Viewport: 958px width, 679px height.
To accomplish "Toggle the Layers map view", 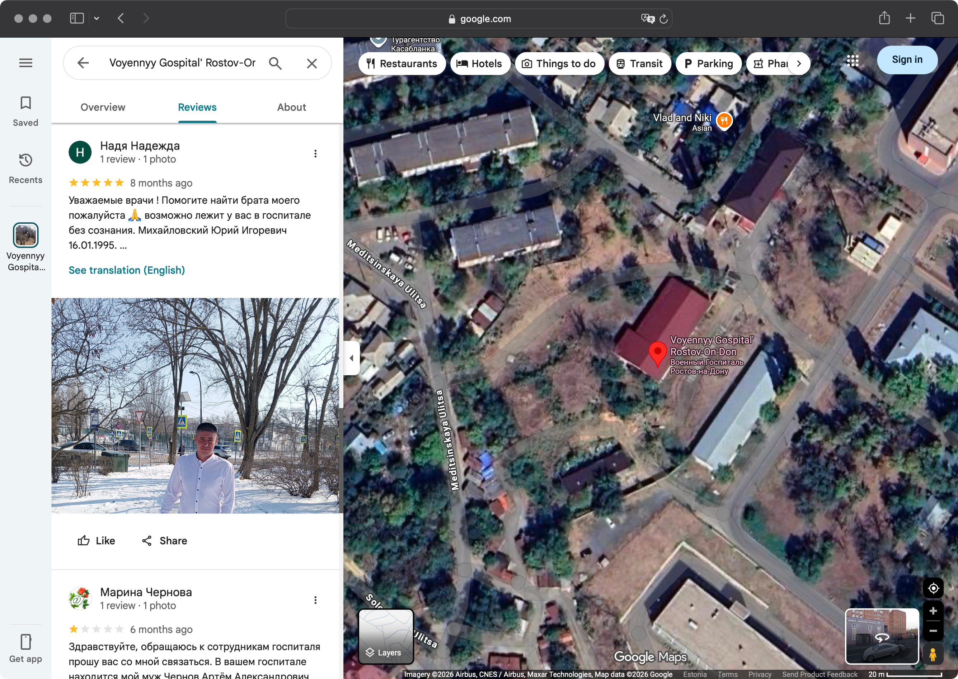I will click(386, 636).
